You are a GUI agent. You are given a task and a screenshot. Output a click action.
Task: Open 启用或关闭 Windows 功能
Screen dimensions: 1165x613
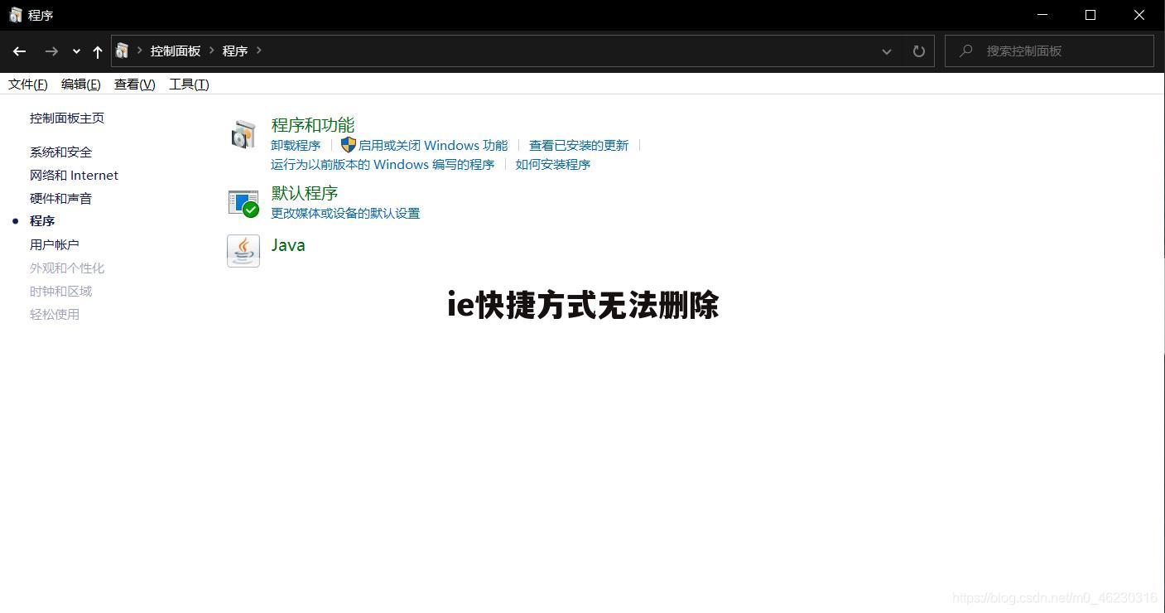coord(433,145)
